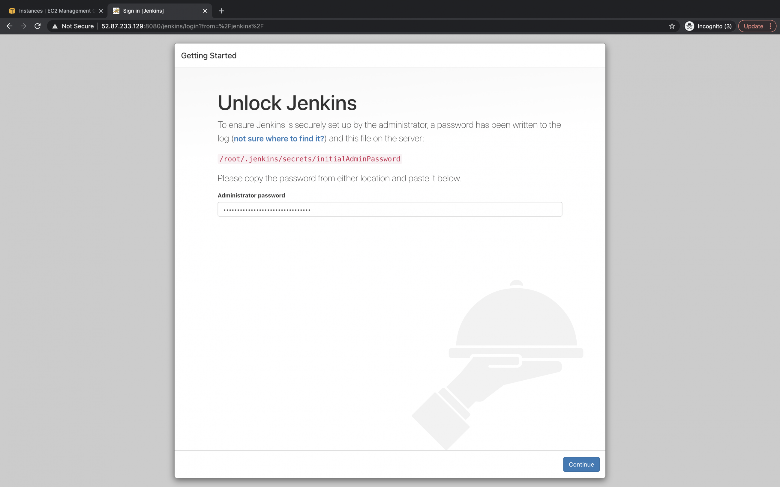Click the browser back arrow
780x487 pixels.
pyautogui.click(x=9, y=26)
